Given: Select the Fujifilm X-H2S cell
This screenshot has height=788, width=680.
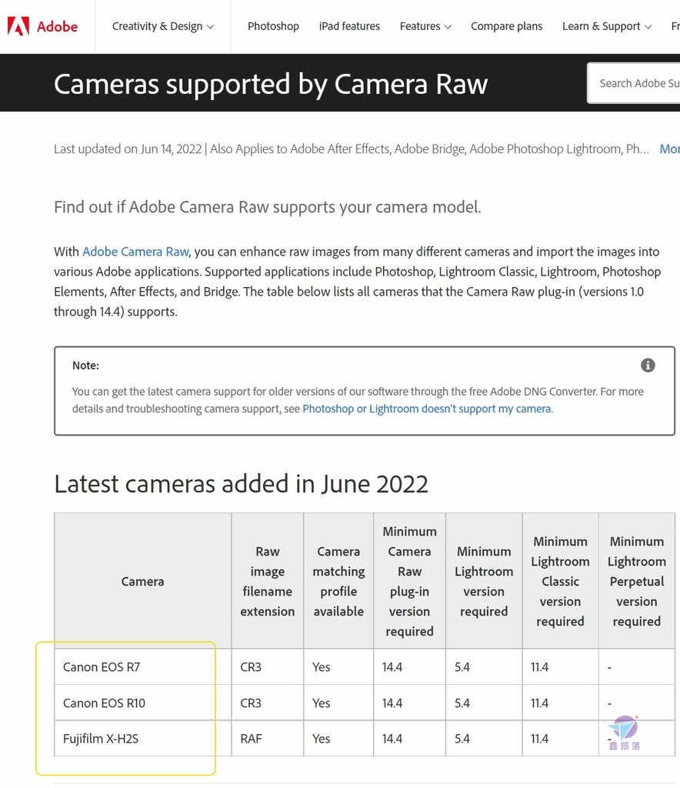Looking at the screenshot, I should [x=142, y=738].
